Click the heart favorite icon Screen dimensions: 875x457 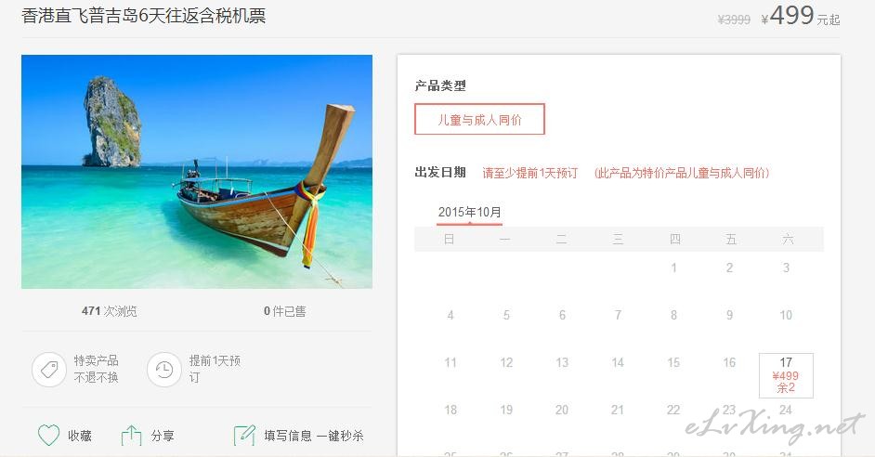click(x=48, y=436)
